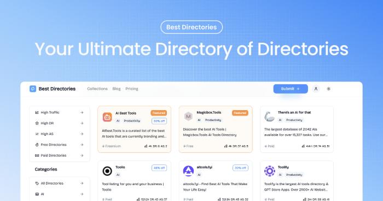The width and height of the screenshot is (383, 201).
Task: Click the 48% off badge on Toolio
Action: [159, 168]
